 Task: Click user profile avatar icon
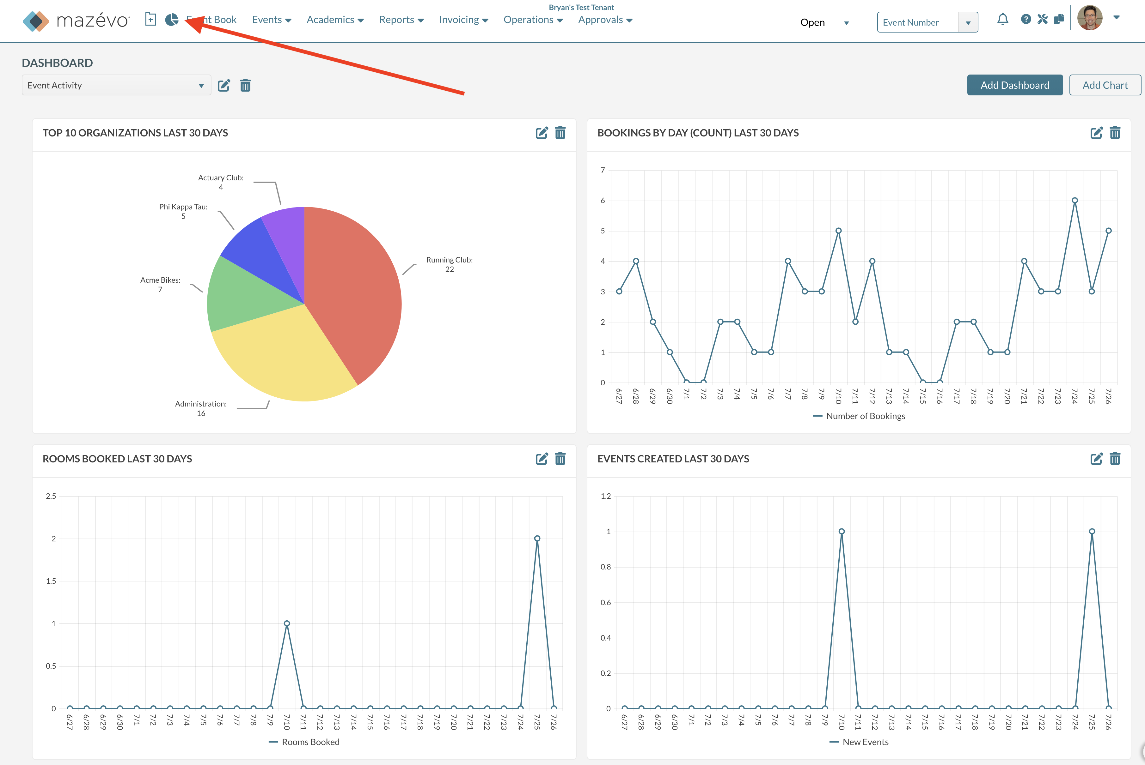pyautogui.click(x=1091, y=18)
